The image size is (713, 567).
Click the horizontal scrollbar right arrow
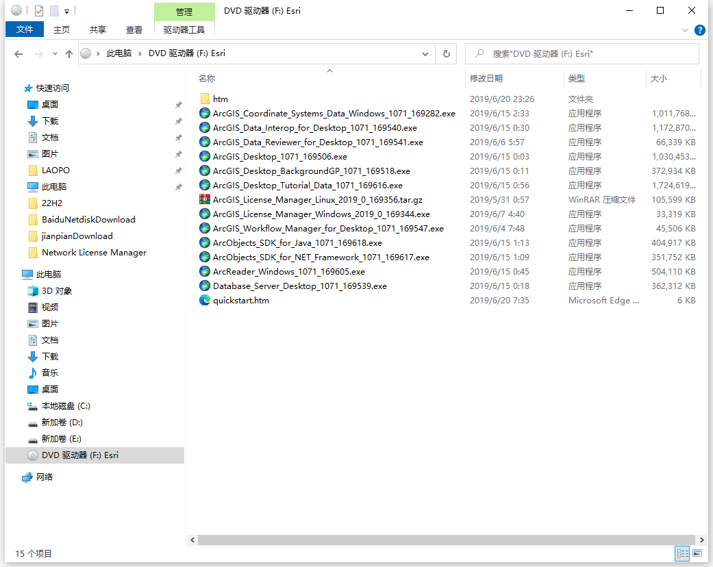[x=701, y=540]
